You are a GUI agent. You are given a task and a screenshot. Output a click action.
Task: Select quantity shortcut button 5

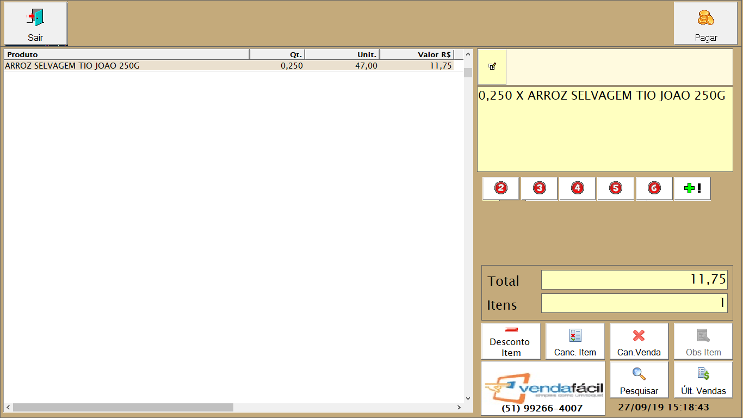tap(615, 188)
